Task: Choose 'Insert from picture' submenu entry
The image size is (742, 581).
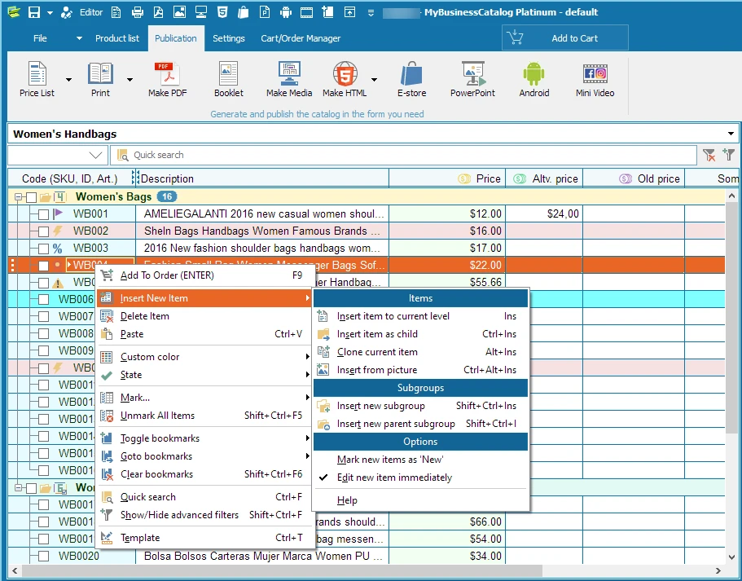Action: [421, 370]
